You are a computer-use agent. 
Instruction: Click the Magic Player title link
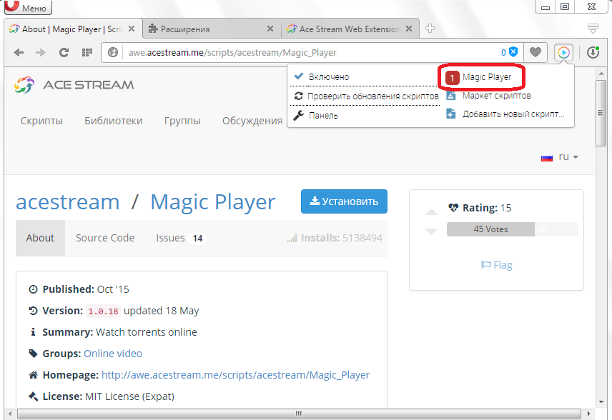tap(213, 202)
